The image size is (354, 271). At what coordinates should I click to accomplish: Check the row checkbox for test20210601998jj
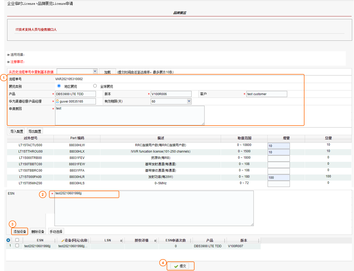[17, 246]
